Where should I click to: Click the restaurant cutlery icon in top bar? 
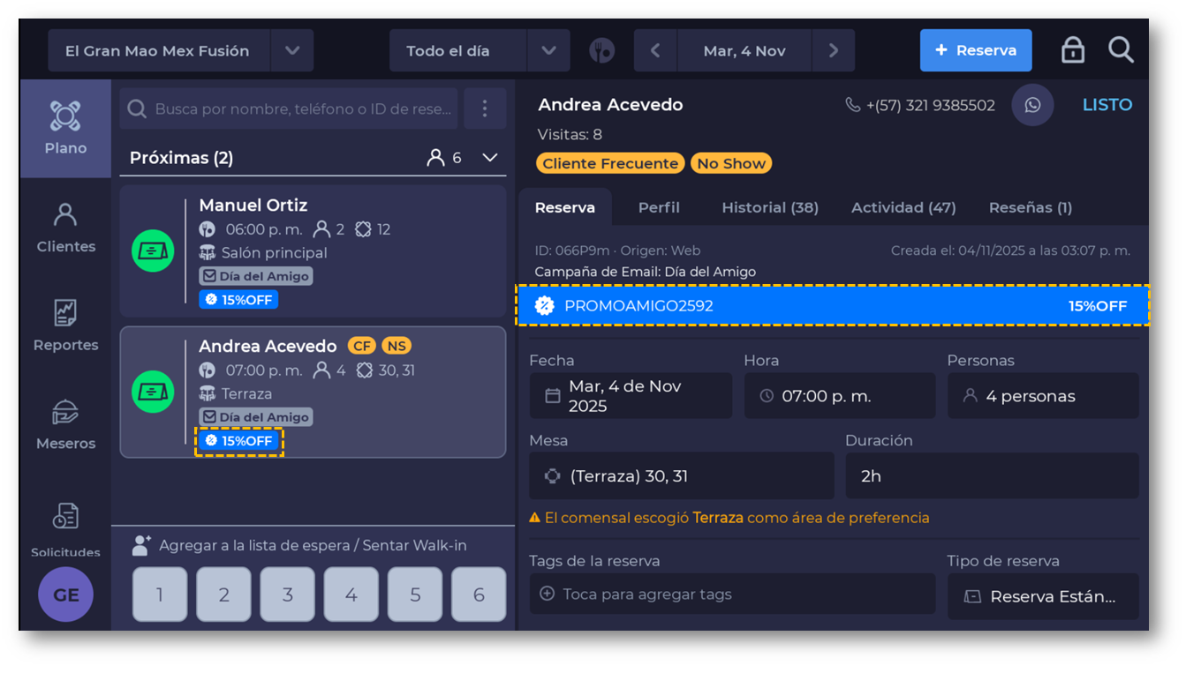(602, 50)
